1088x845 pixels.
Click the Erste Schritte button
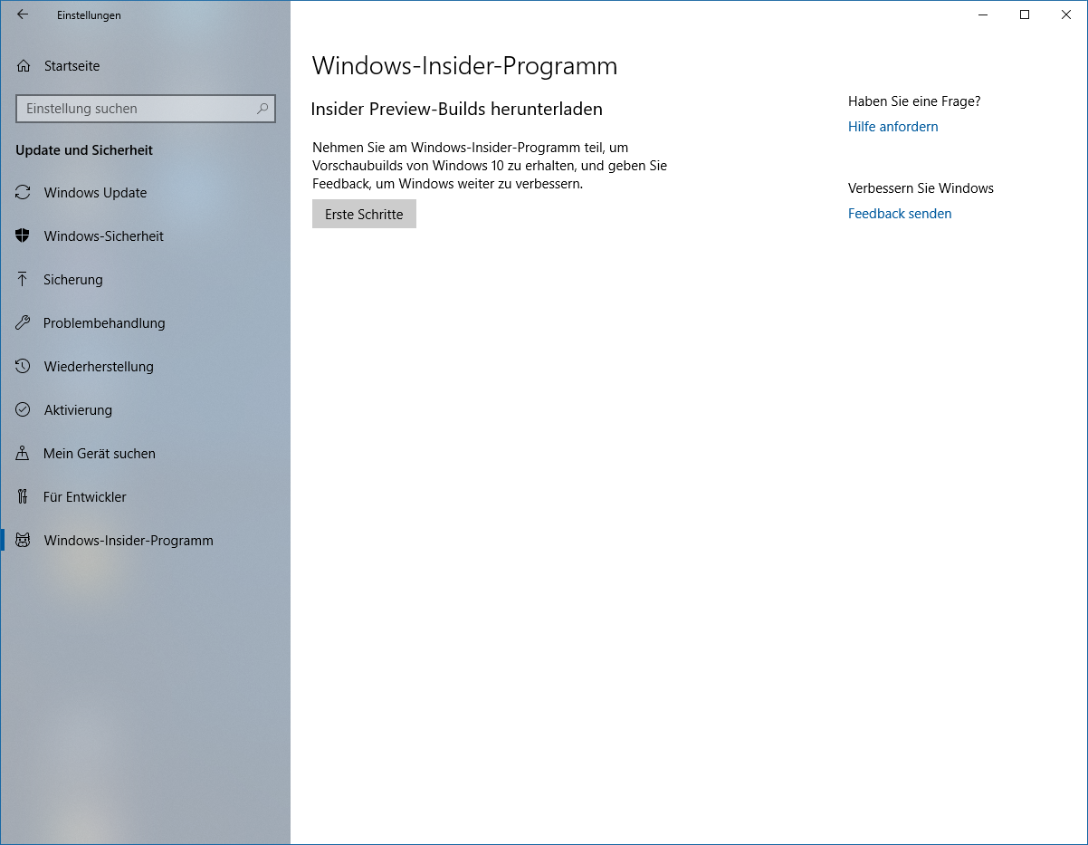[364, 215]
